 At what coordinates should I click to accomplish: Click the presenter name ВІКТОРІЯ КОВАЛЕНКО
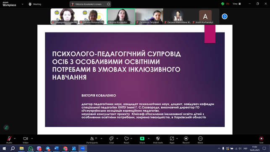point(99,96)
